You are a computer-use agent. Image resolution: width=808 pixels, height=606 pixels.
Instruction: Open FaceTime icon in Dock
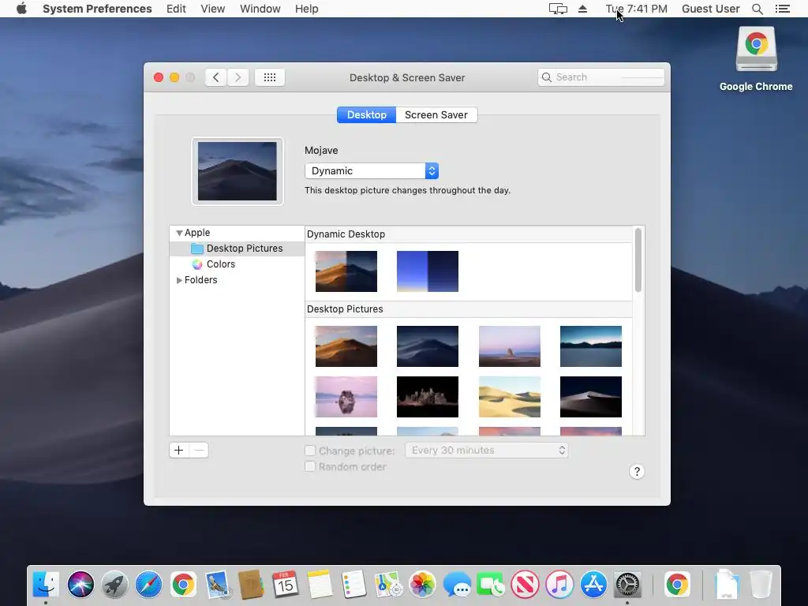(x=491, y=585)
